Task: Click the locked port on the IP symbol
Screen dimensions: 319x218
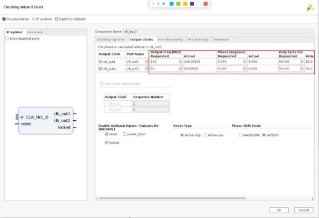Action: point(64,127)
